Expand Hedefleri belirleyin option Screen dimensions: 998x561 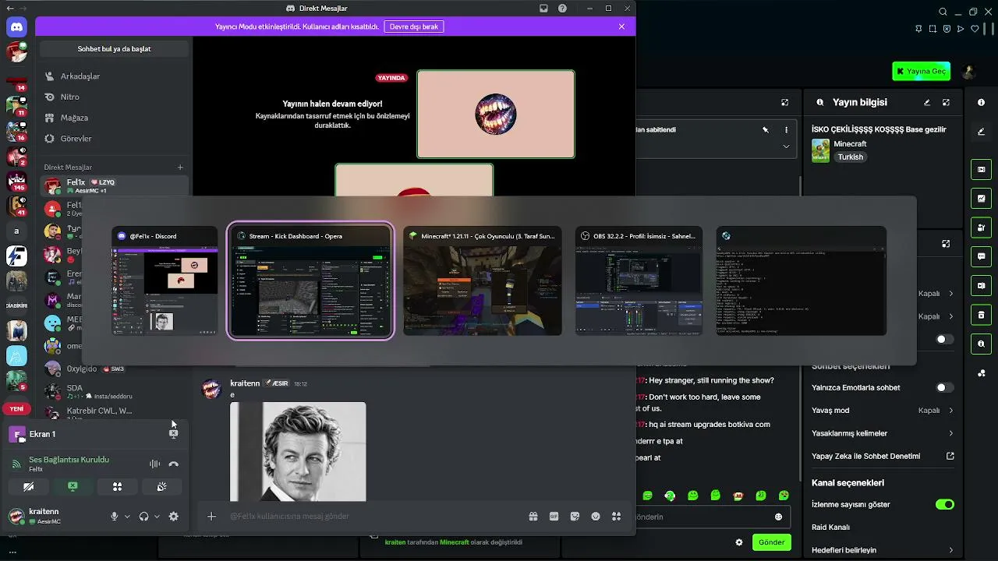point(883,550)
